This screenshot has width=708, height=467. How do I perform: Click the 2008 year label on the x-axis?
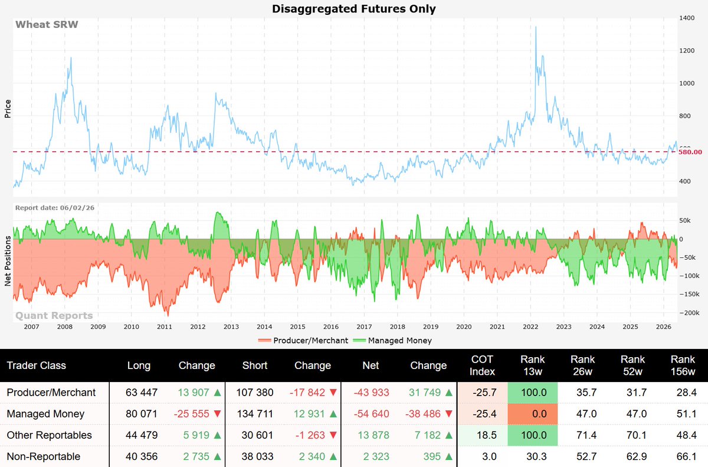coord(64,326)
